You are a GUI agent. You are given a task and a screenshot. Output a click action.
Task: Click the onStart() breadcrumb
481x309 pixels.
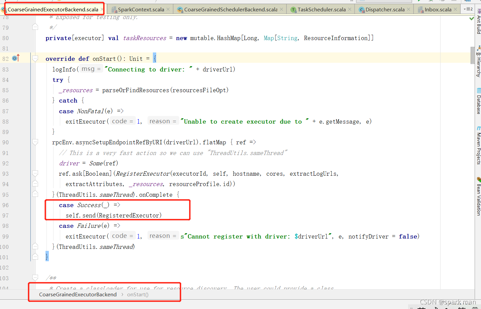coord(138,295)
